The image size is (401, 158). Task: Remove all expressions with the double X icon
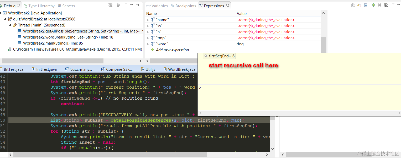point(386,5)
